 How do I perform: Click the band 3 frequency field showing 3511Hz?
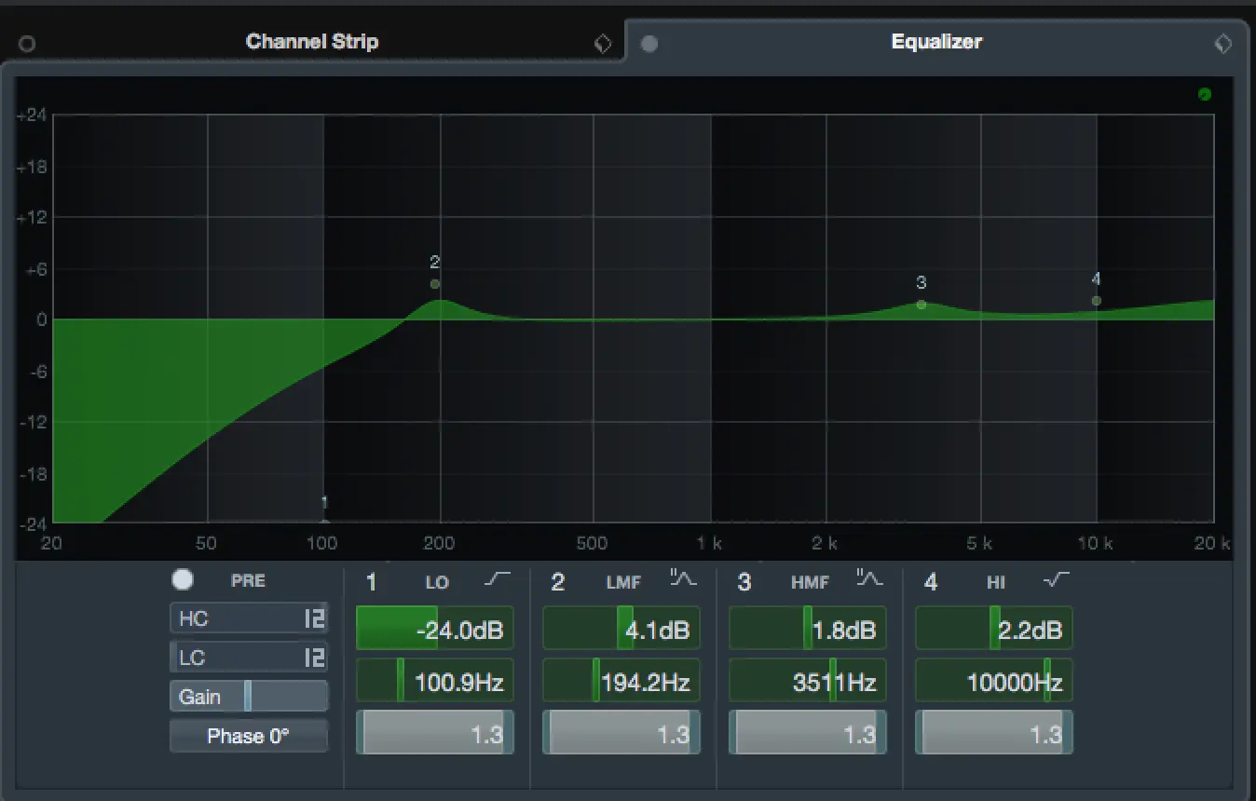[x=807, y=683]
